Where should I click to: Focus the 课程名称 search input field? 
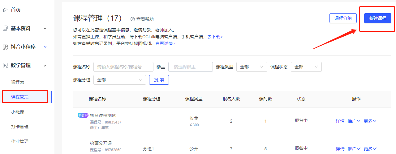(123, 67)
